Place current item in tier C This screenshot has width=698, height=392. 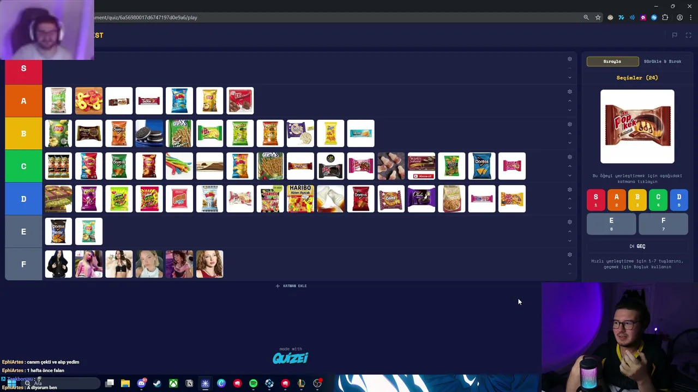tap(658, 200)
